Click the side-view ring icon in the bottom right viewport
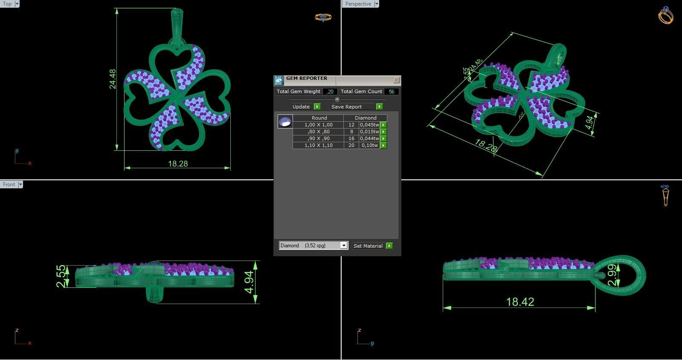 [x=665, y=196]
